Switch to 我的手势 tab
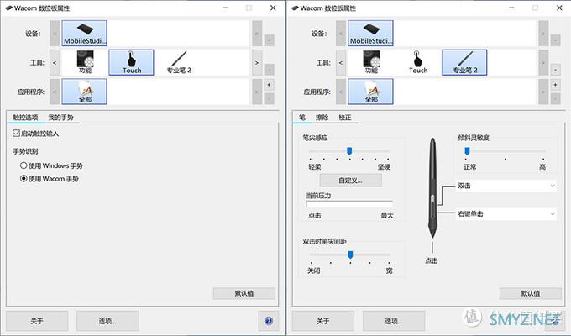The image size is (571, 336). (x=60, y=118)
